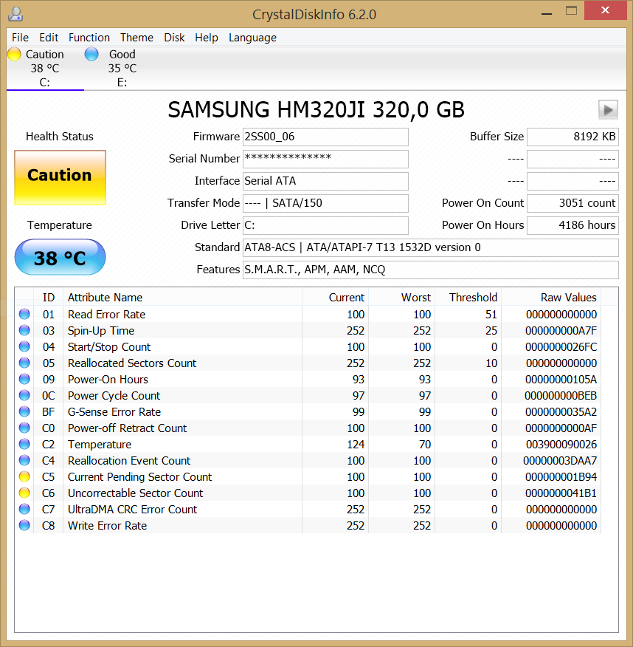The height and width of the screenshot is (647, 633).
Task: Click the Power On Hours field
Action: coord(573,225)
